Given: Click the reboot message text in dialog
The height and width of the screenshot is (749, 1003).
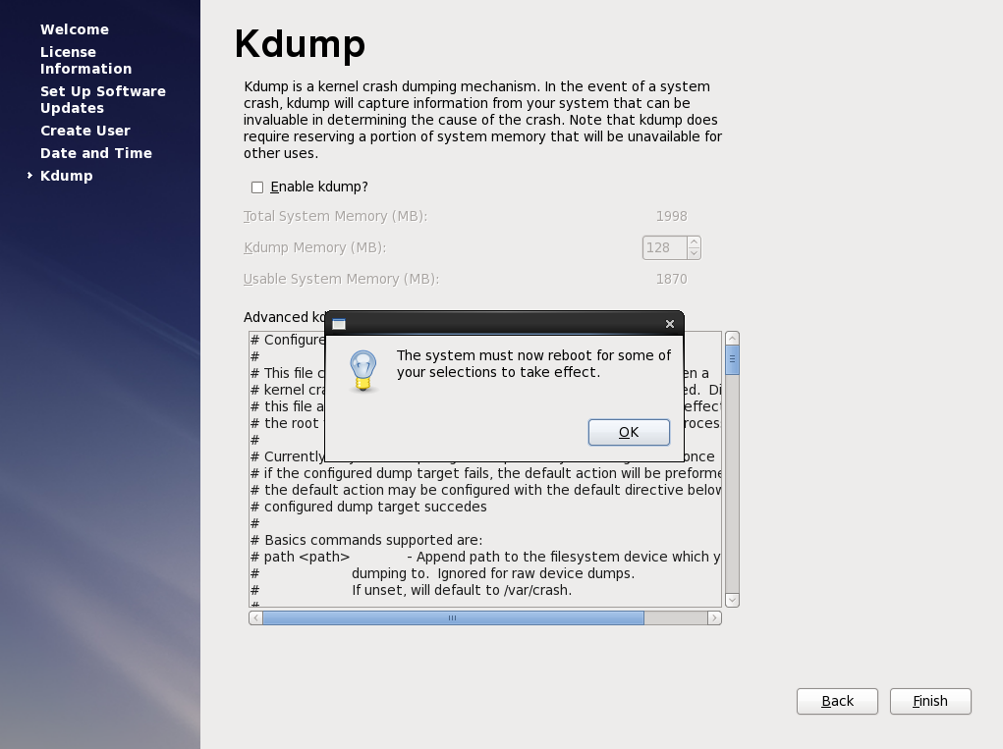Looking at the screenshot, I should click(x=533, y=363).
